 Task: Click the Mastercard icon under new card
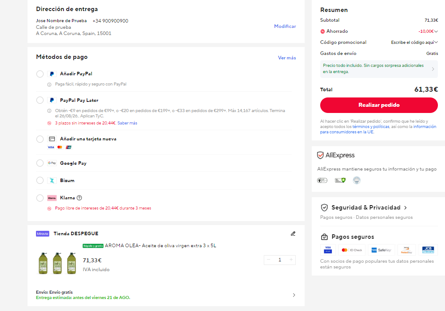coord(60,147)
